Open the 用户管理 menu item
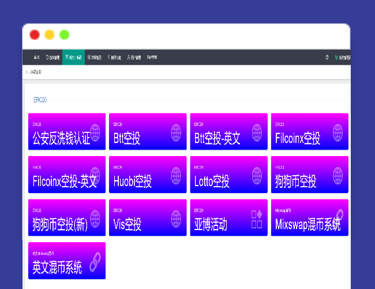375x289 pixels. (x=134, y=57)
